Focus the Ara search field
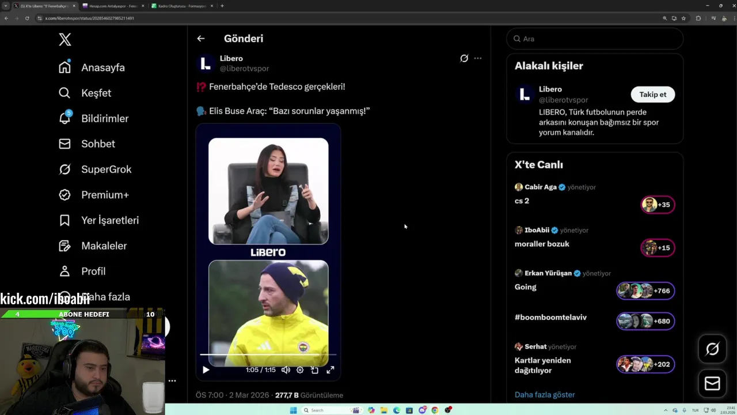The height and width of the screenshot is (415, 737). pos(595,39)
